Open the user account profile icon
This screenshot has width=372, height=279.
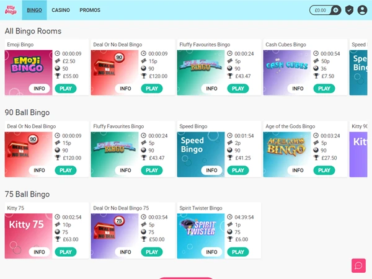362,10
